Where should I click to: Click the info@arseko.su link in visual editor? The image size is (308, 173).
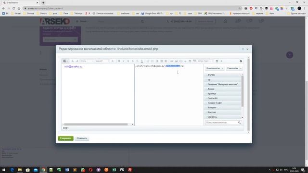[74, 67]
